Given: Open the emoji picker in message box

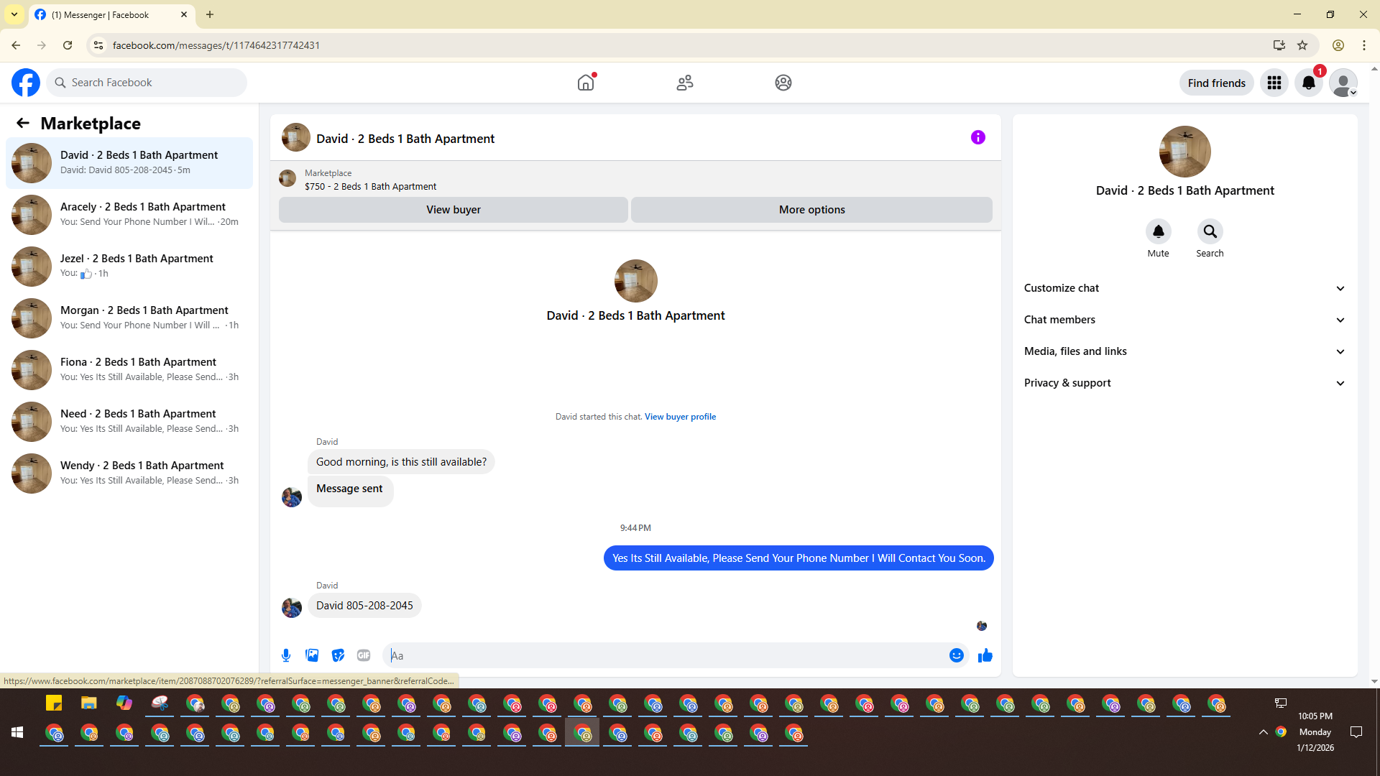Looking at the screenshot, I should [956, 655].
